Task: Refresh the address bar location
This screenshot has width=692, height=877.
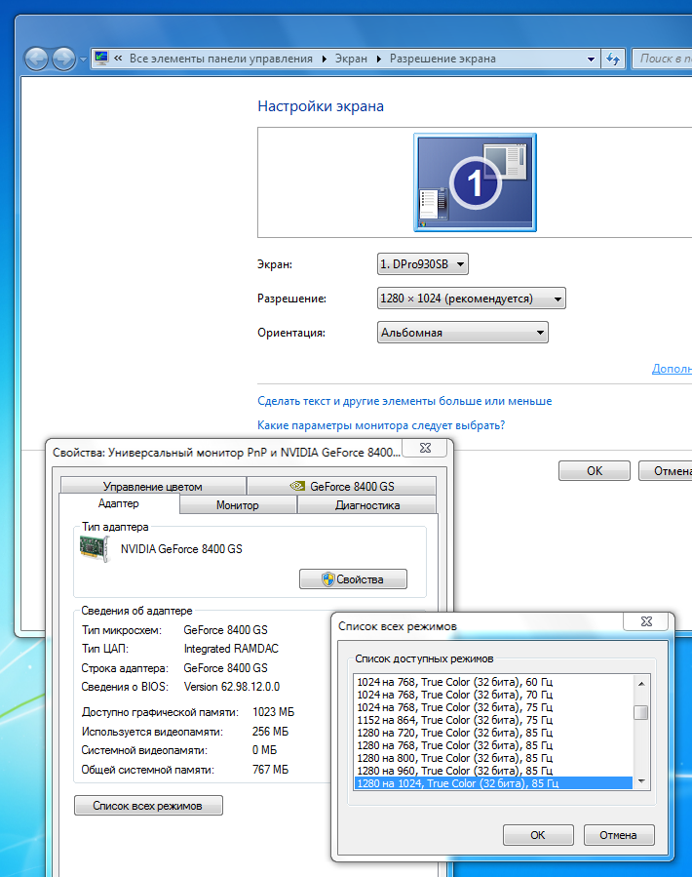Action: click(613, 59)
